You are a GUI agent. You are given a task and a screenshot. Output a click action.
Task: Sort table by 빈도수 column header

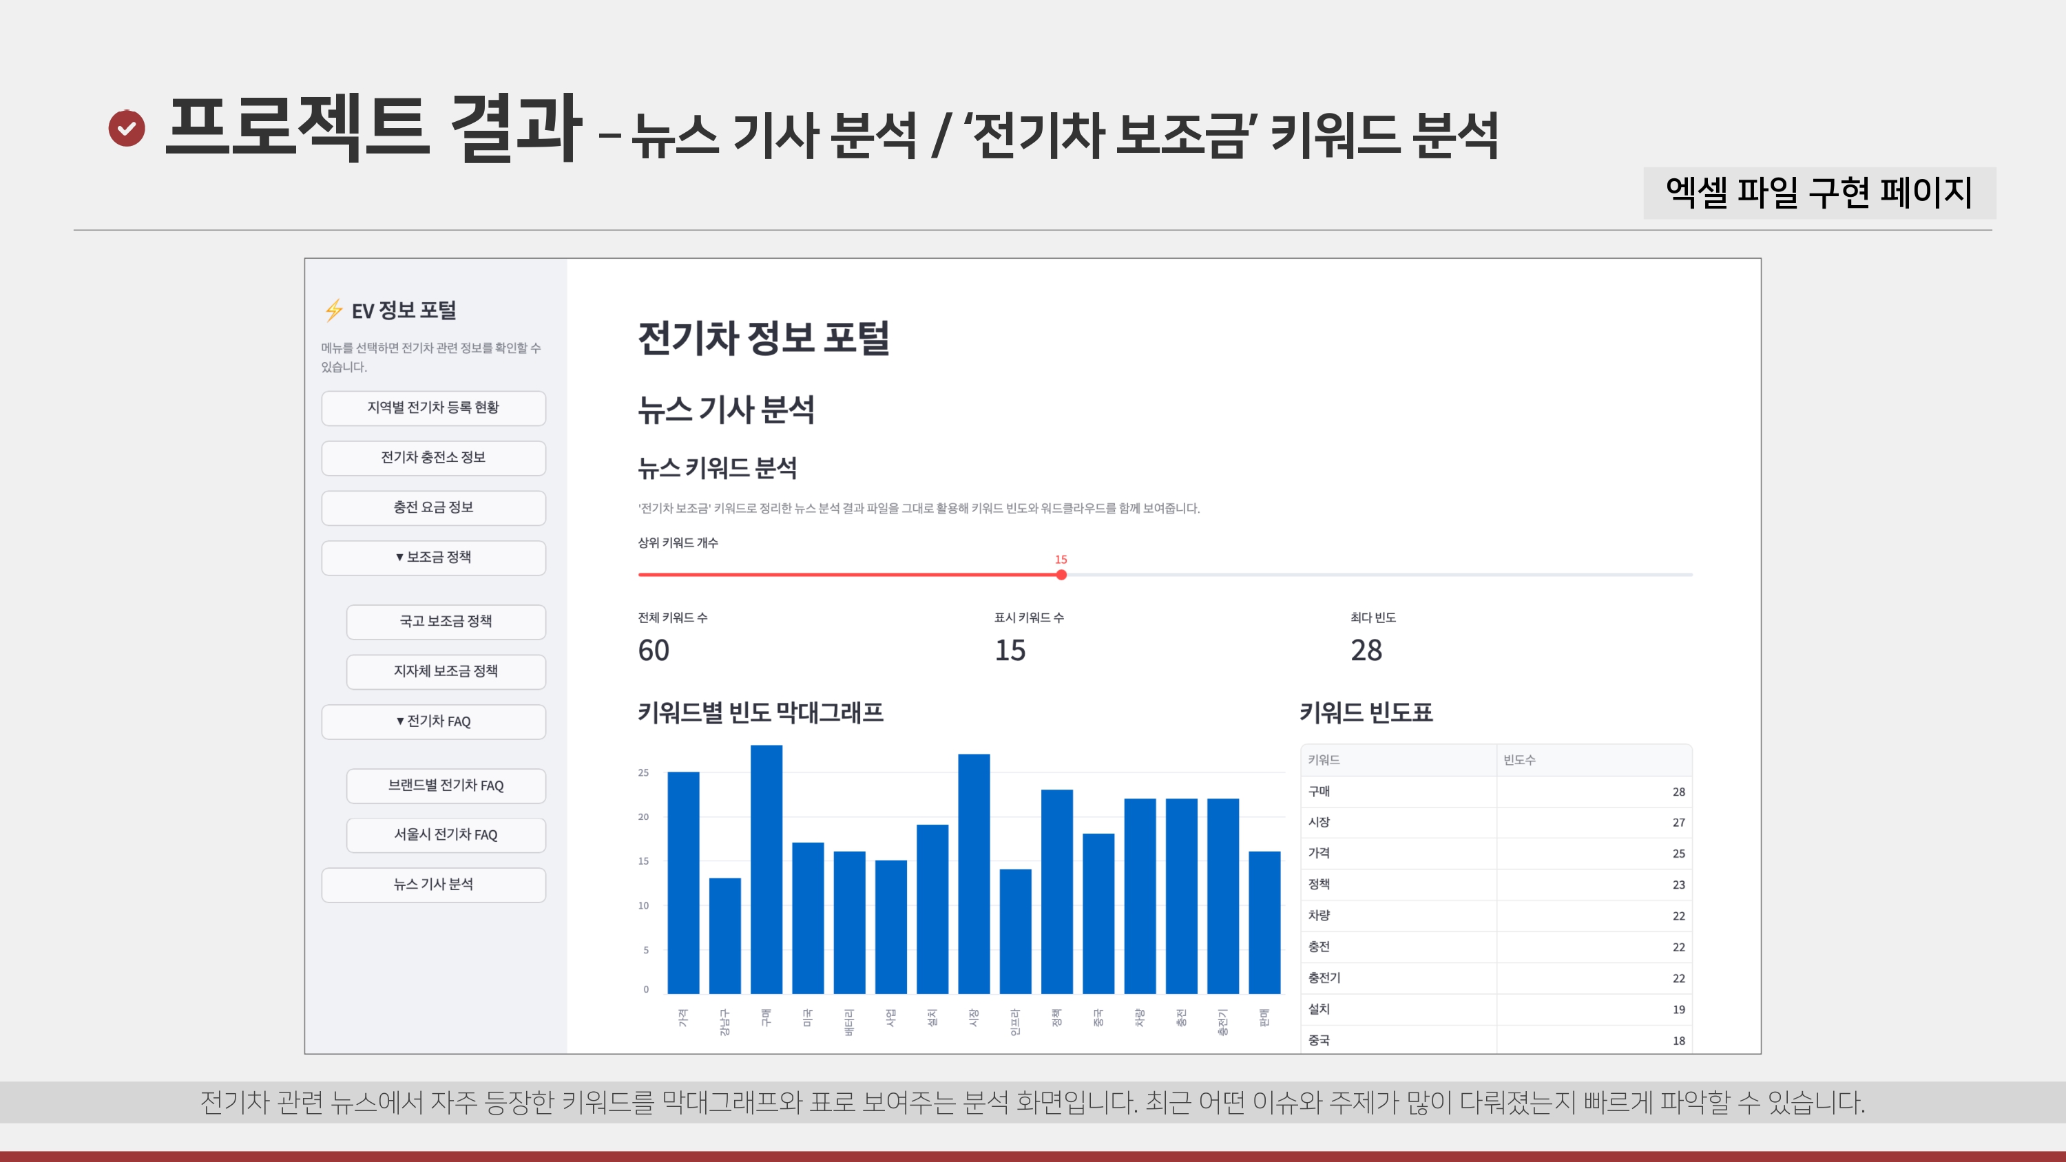[1519, 760]
